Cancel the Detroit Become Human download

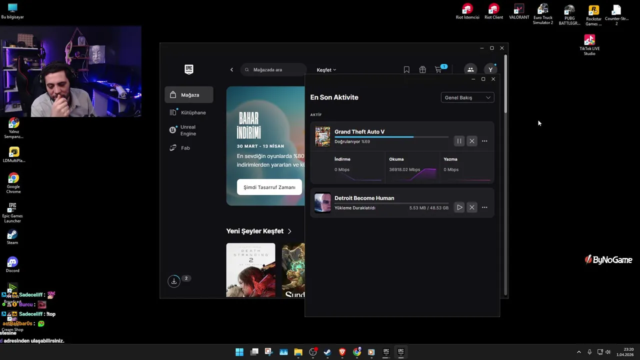(x=471, y=207)
